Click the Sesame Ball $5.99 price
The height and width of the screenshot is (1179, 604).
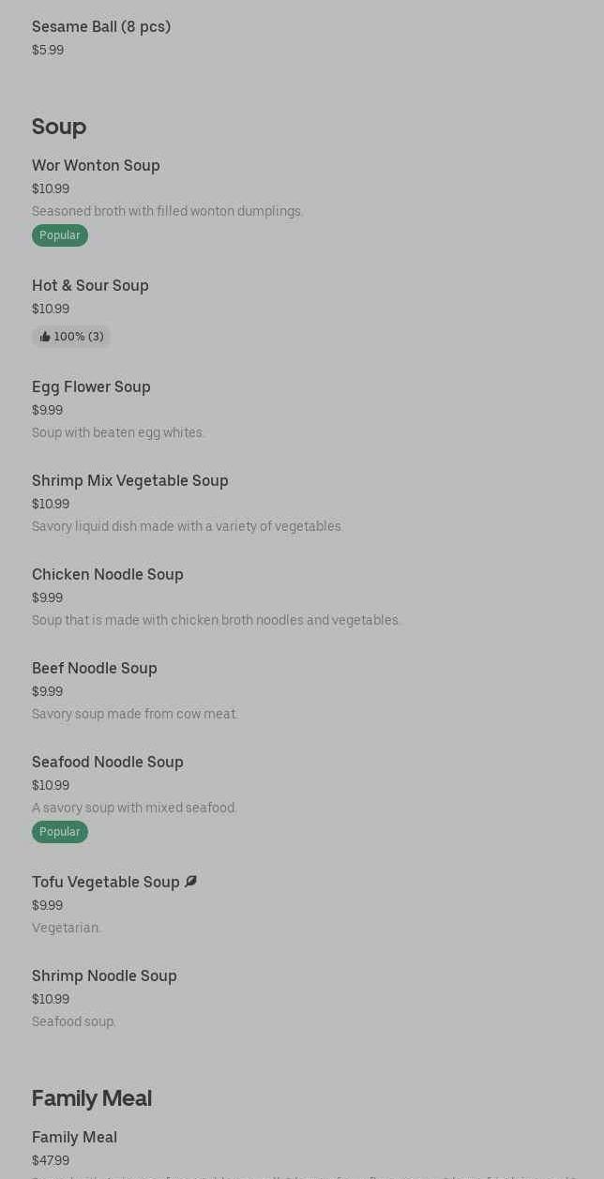tap(48, 51)
